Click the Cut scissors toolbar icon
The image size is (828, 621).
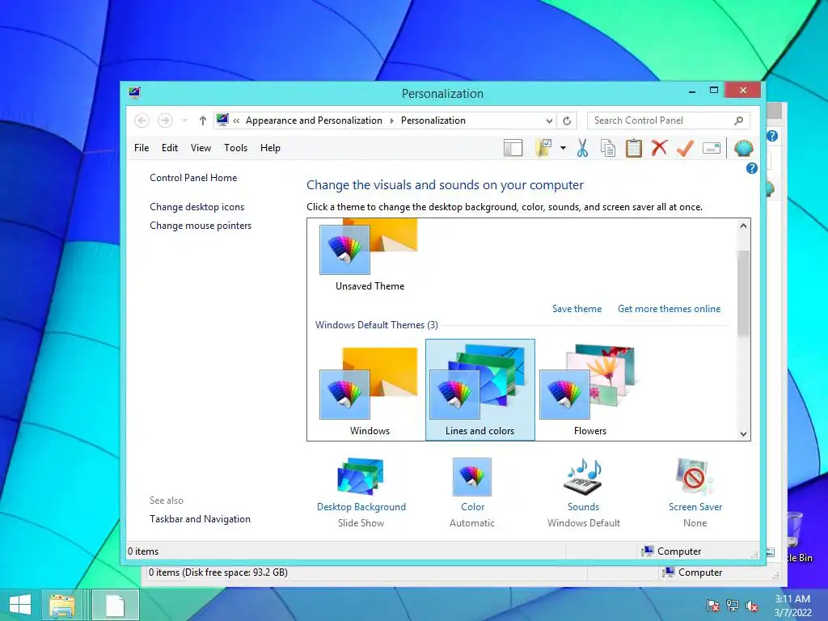tap(582, 149)
